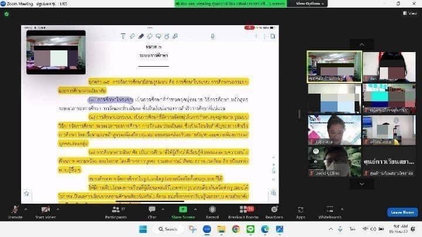Click the green encryption shield icon

point(6,14)
